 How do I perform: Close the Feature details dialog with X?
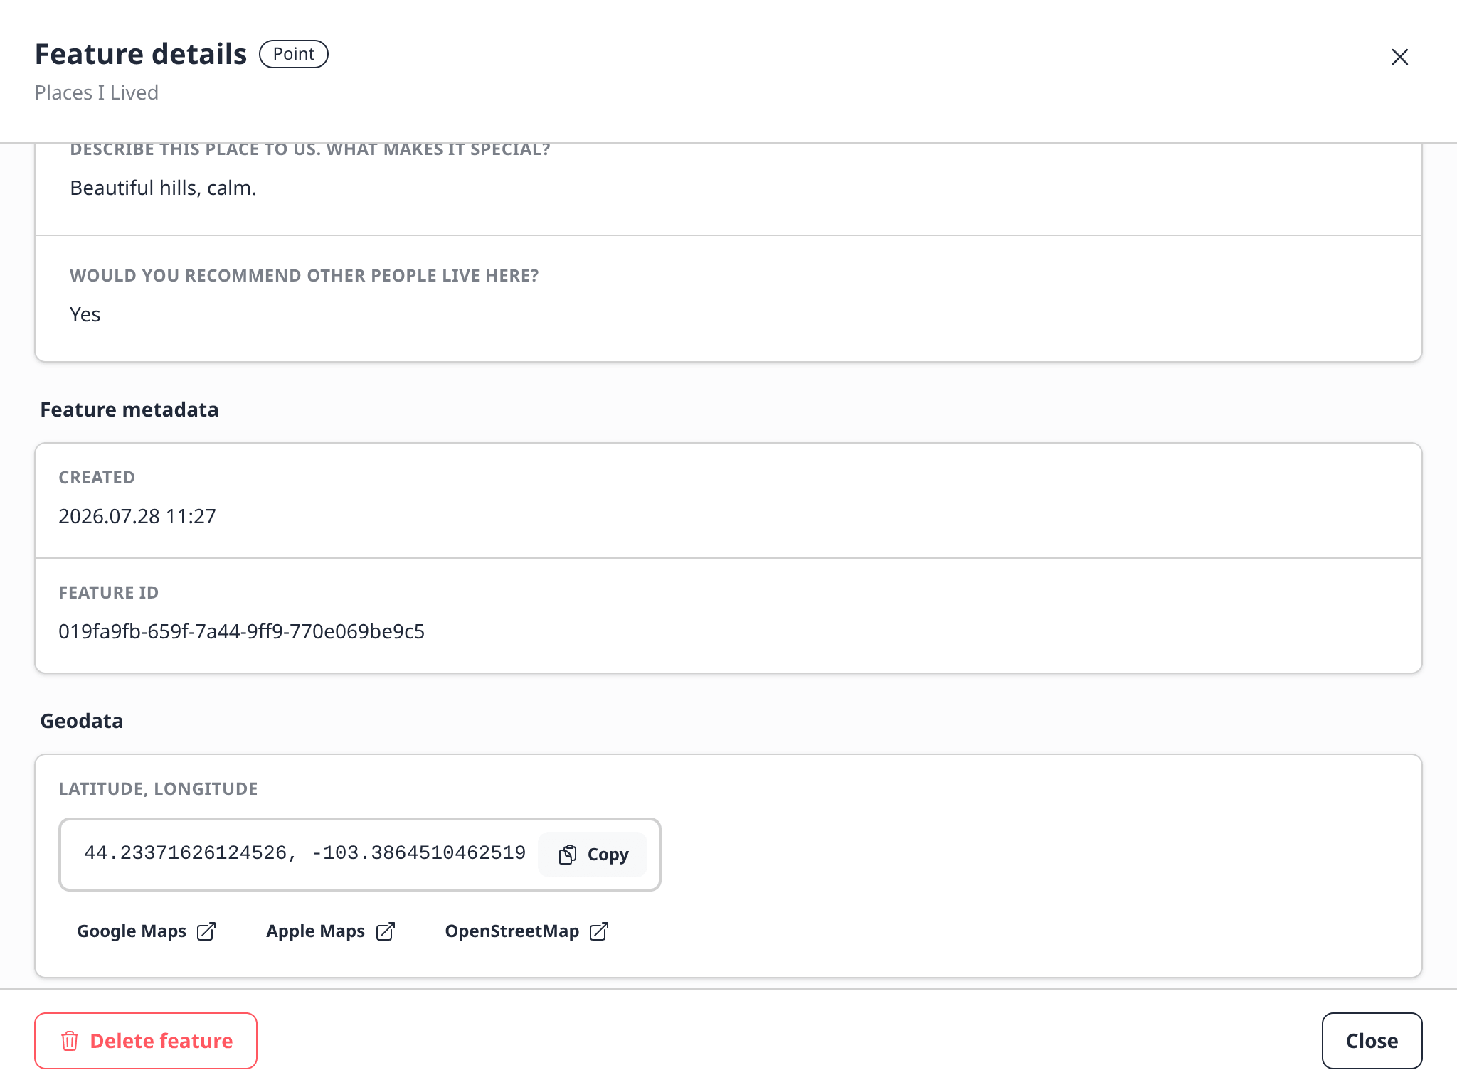1399,57
